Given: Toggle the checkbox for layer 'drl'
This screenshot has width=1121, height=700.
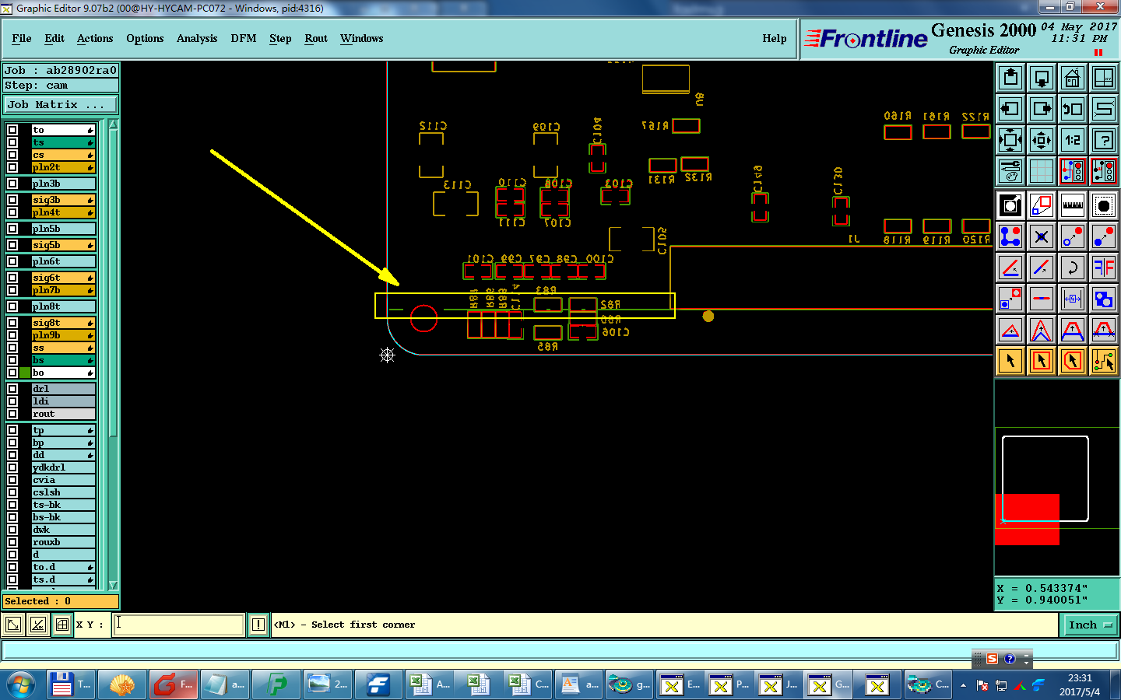Looking at the screenshot, I should (12, 389).
